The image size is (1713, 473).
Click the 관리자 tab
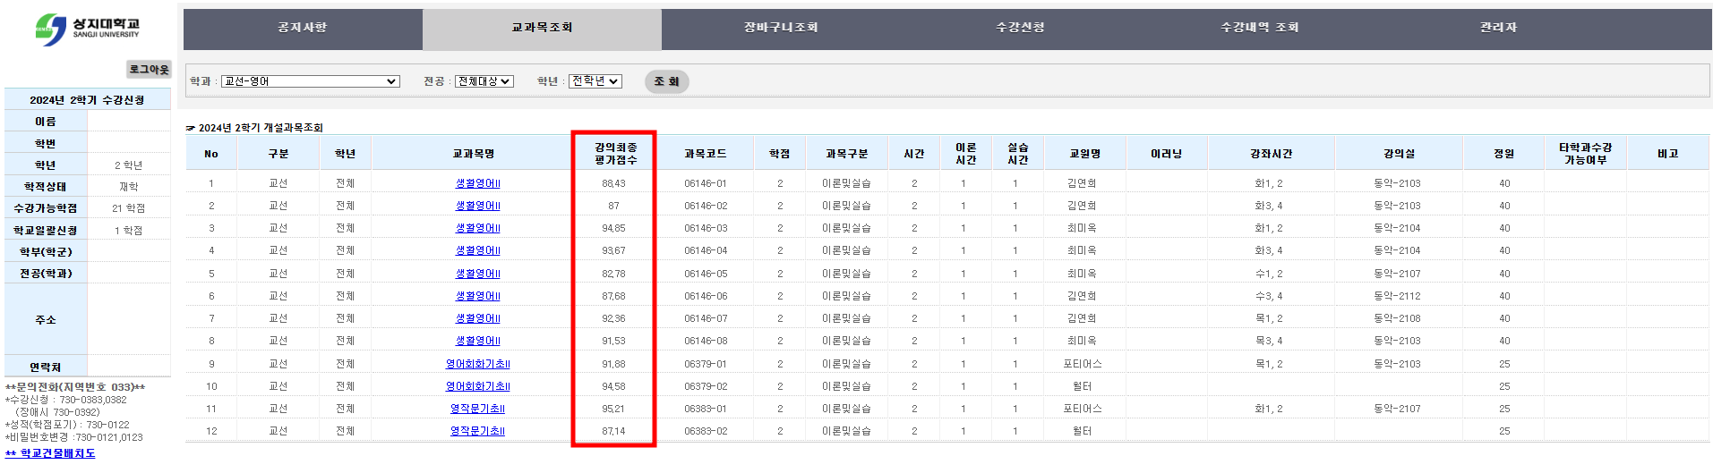(x=1498, y=28)
